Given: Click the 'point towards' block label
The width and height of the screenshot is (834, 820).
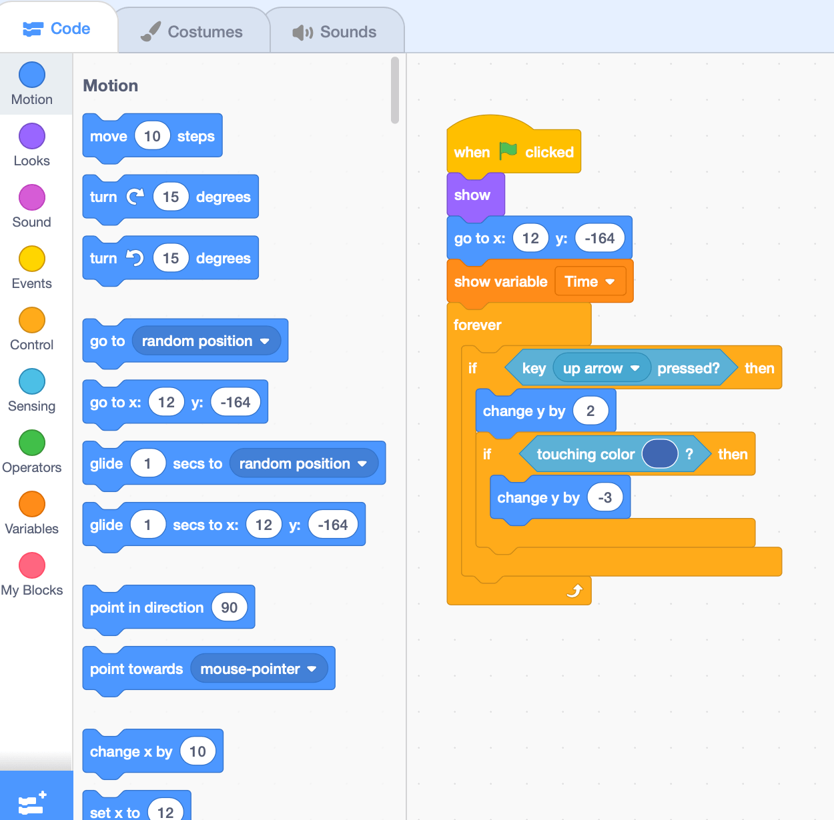Looking at the screenshot, I should point(136,669).
